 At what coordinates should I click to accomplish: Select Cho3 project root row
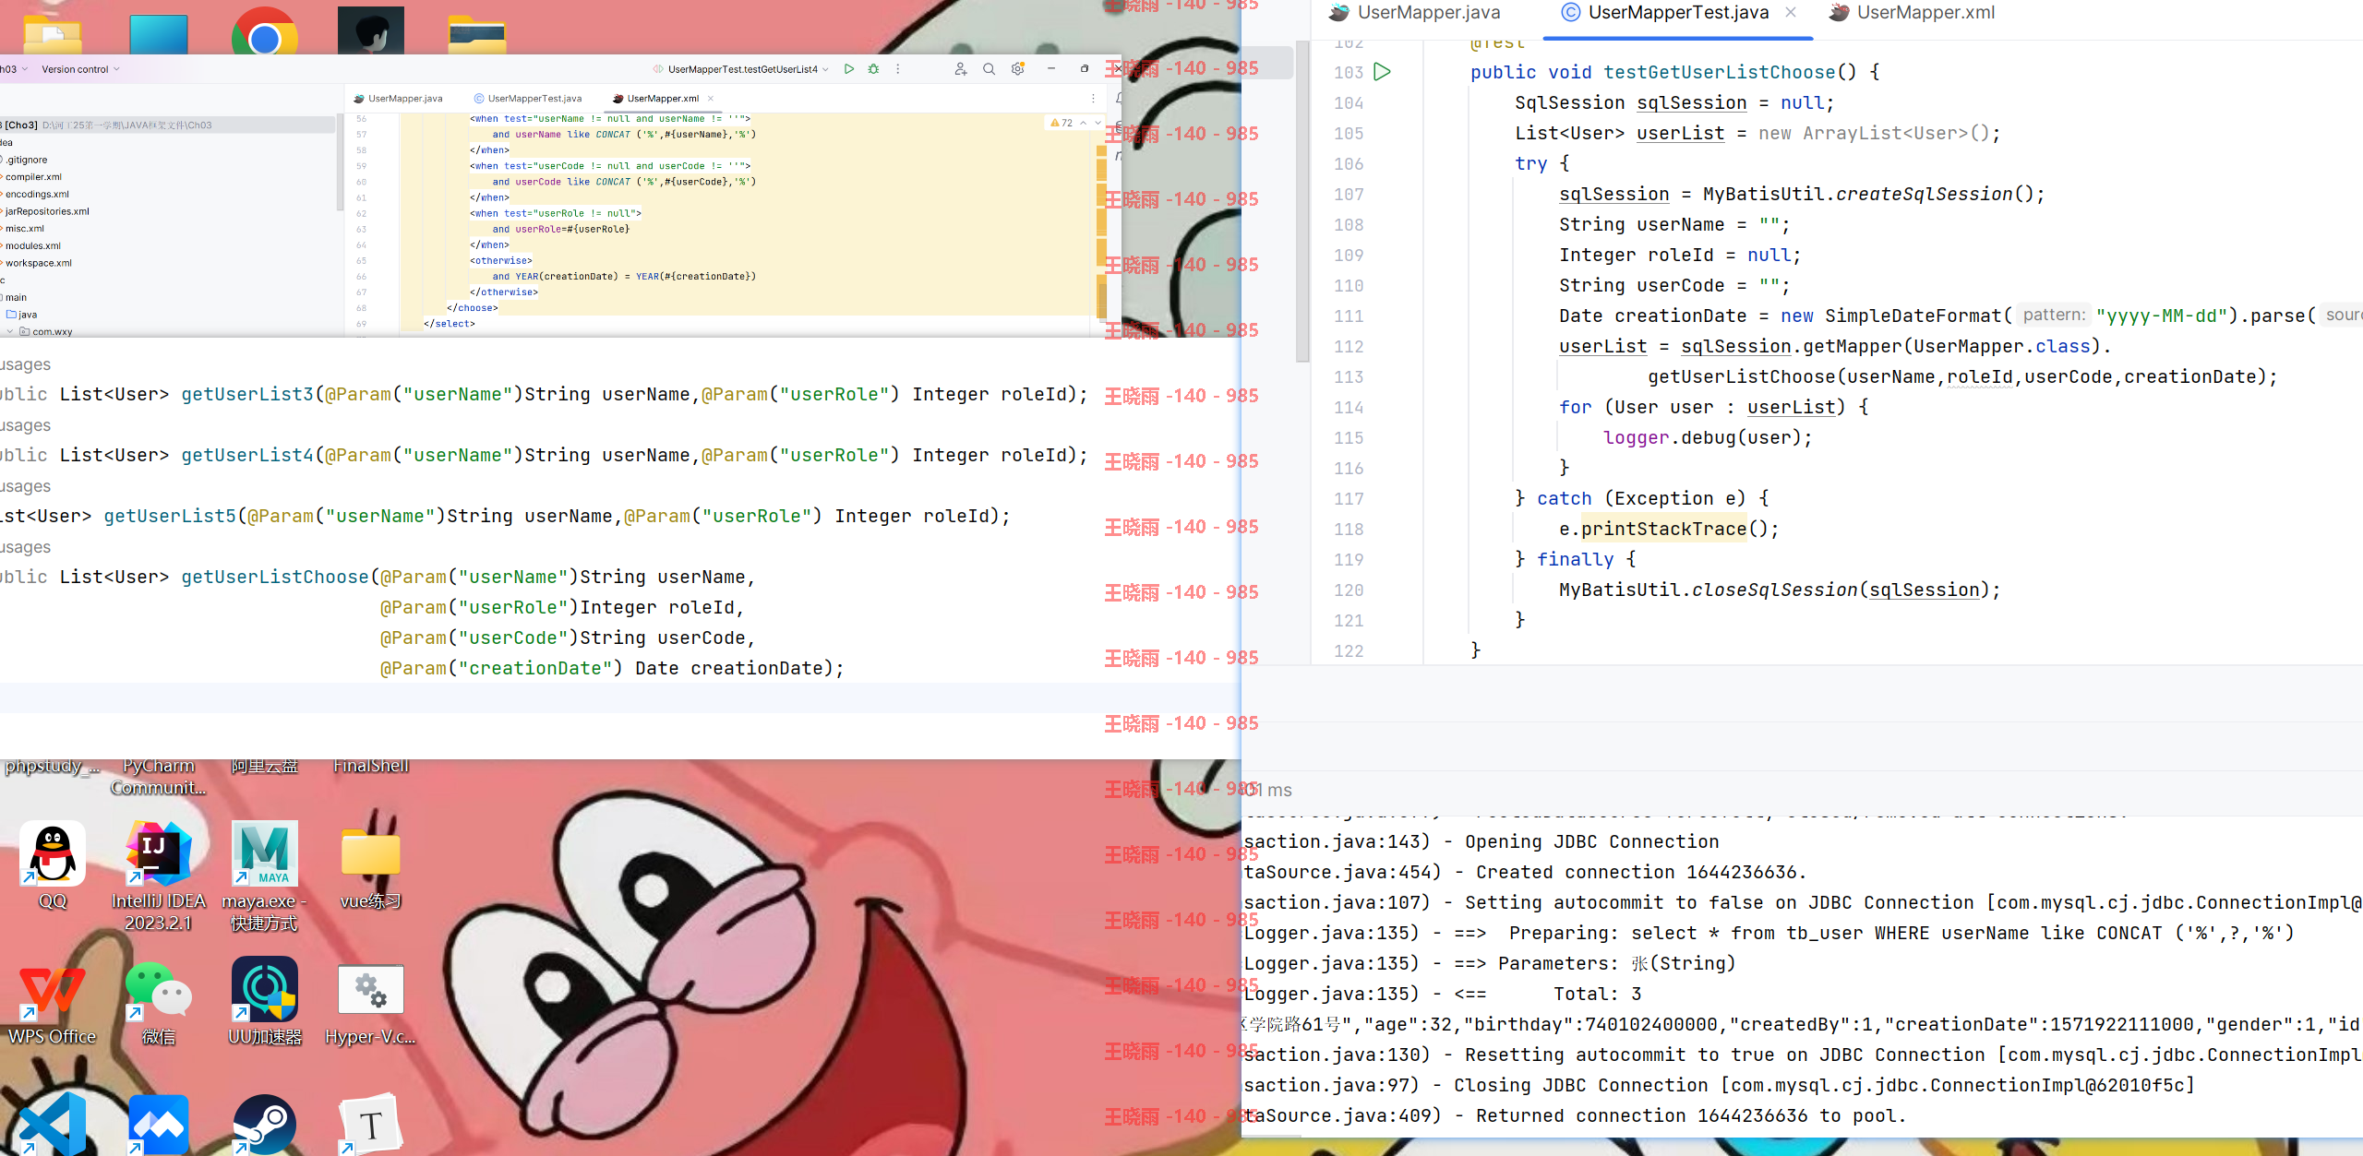click(x=166, y=125)
